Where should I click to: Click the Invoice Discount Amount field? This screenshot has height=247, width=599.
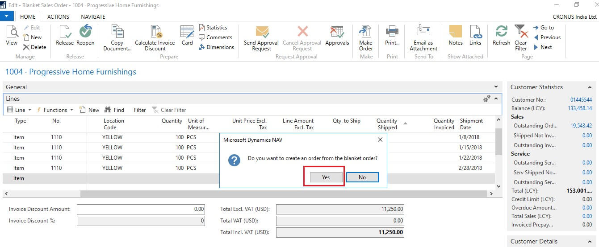[x=141, y=209]
